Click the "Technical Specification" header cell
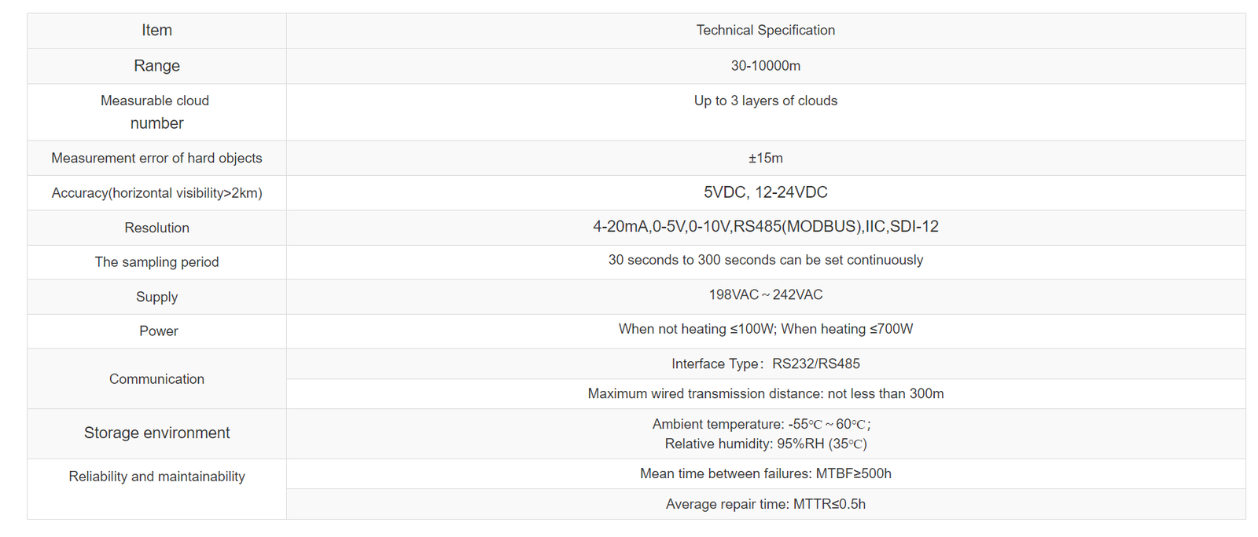The height and width of the screenshot is (537, 1258). coord(765,31)
